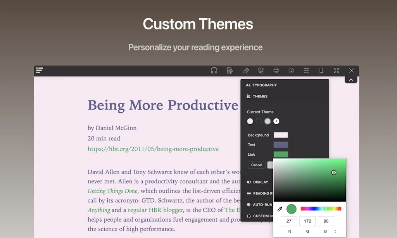Open the hbr.org article link
This screenshot has width=397, height=238.
153,149
